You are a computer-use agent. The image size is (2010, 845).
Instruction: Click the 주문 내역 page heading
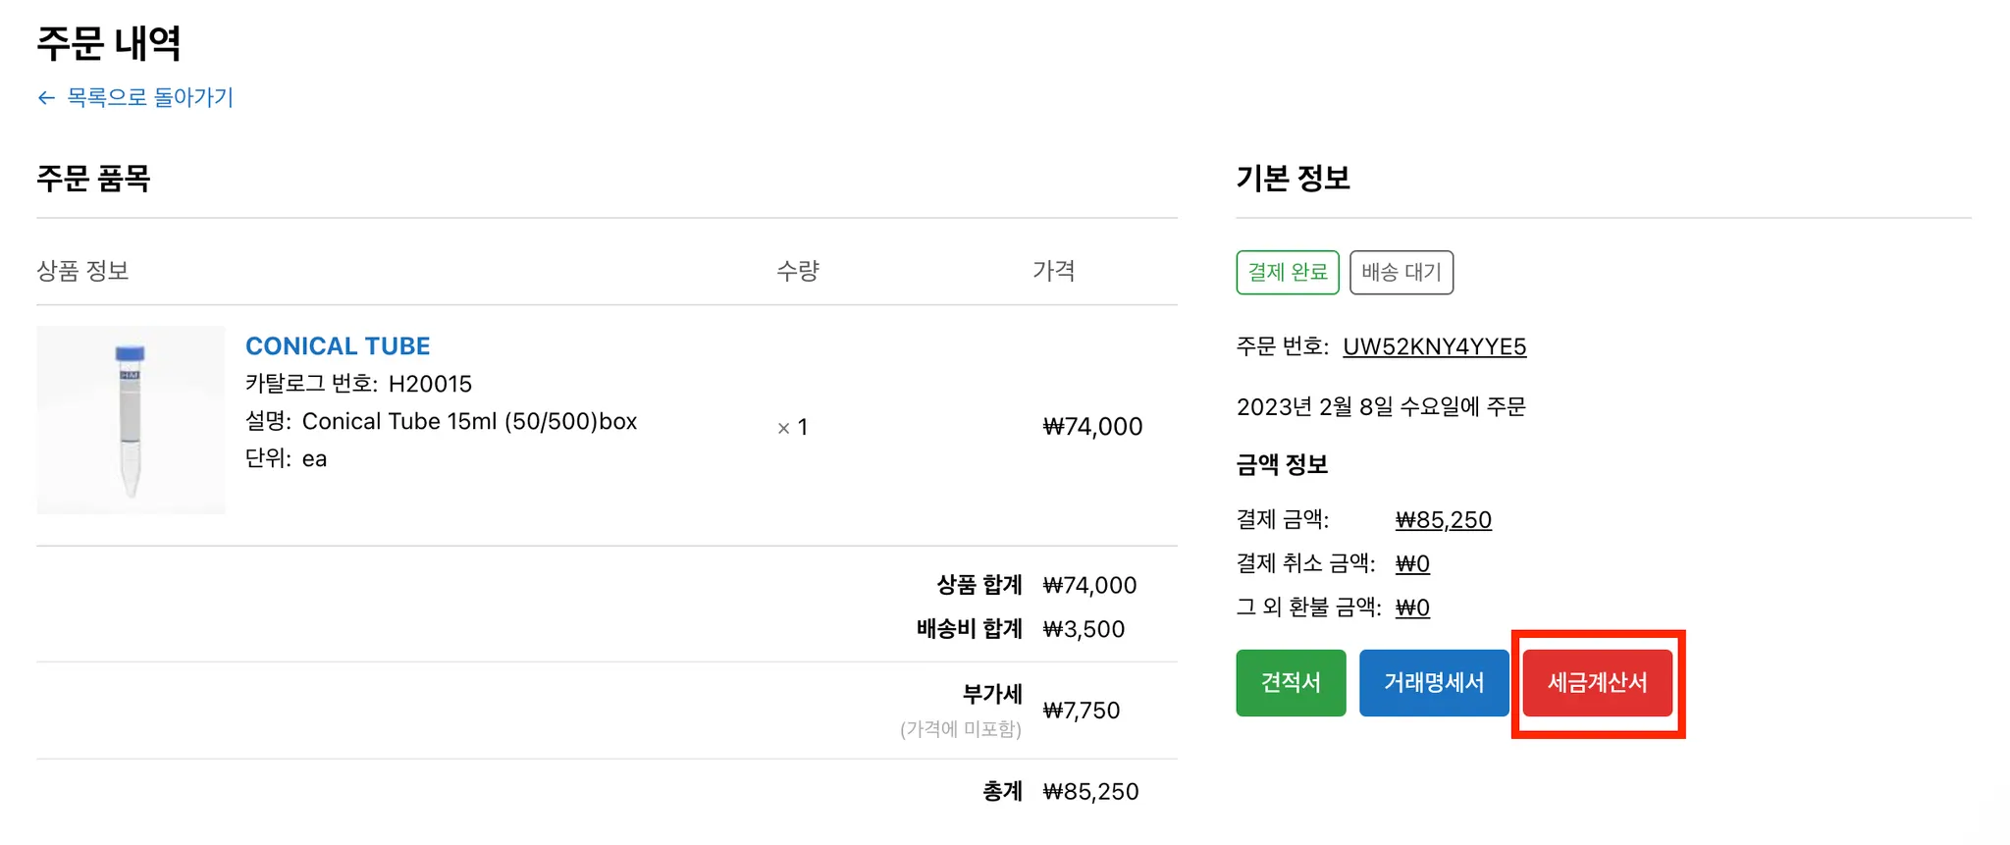pyautogui.click(x=109, y=43)
